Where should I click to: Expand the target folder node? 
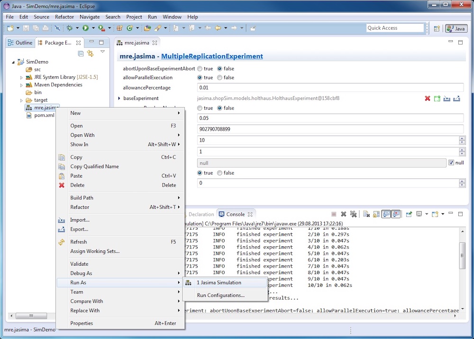coord(21,100)
